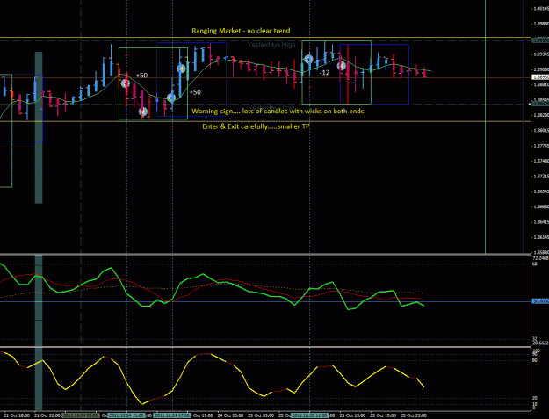Click the +50 label below the moving average

tap(195, 92)
